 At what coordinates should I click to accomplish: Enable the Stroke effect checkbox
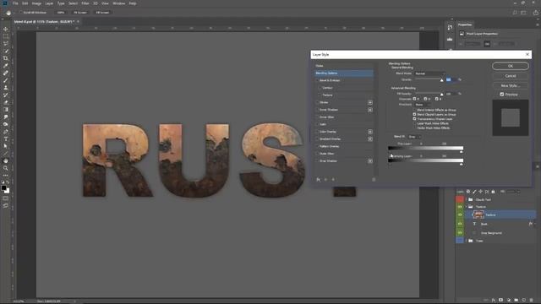(317, 102)
